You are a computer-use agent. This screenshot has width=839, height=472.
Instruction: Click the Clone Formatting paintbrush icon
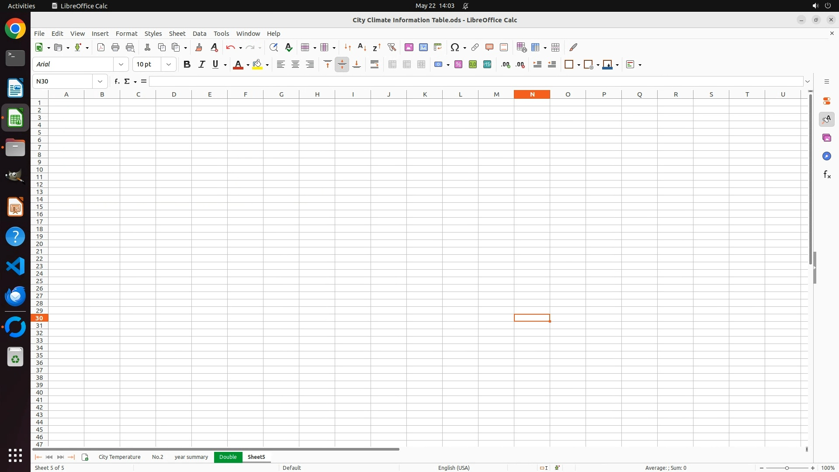tap(199, 47)
